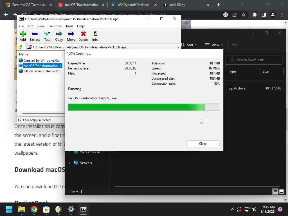Run the Test archive tool

[x=47, y=36]
